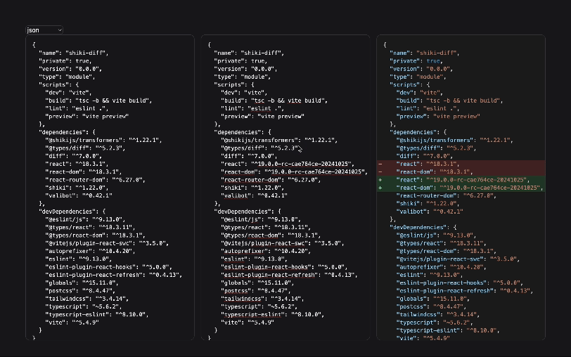Click "scripts" key in the diff panel
Viewport: 571px width, 357px height.
pos(405,85)
